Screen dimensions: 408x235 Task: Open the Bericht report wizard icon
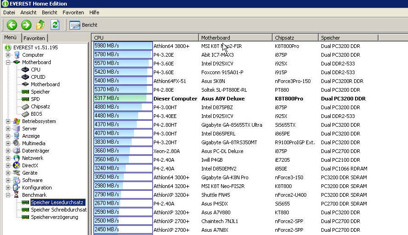tap(75, 25)
